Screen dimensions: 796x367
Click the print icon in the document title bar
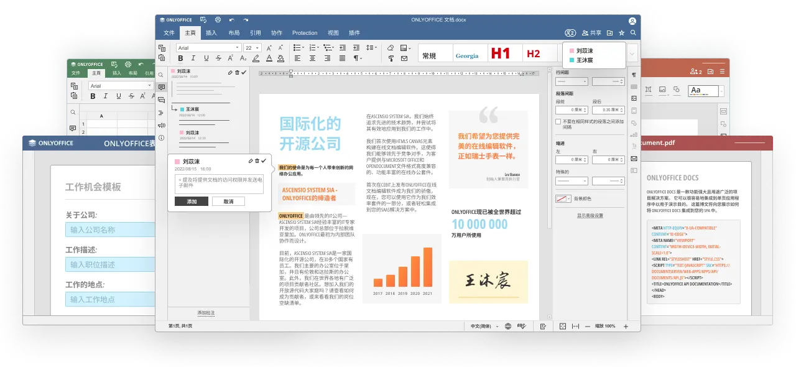tap(218, 20)
